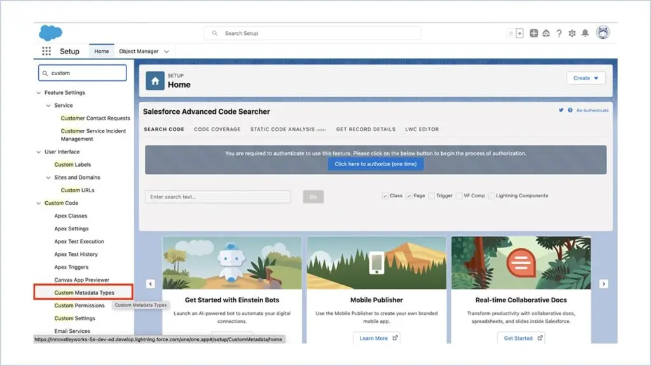Enable the Trigger checkbox
Screen dimensions: 651x366
432,196
